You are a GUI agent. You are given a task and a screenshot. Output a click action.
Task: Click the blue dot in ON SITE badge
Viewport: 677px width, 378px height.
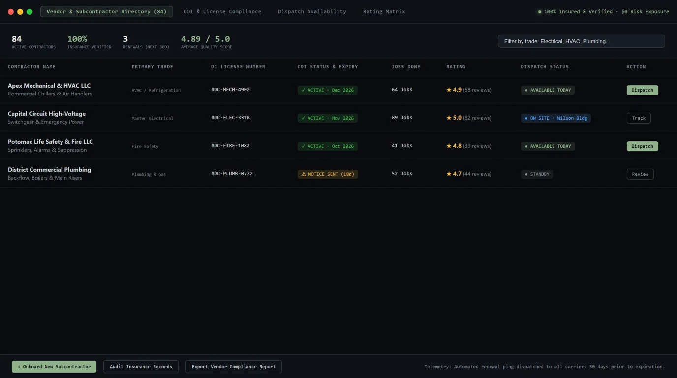(526, 118)
